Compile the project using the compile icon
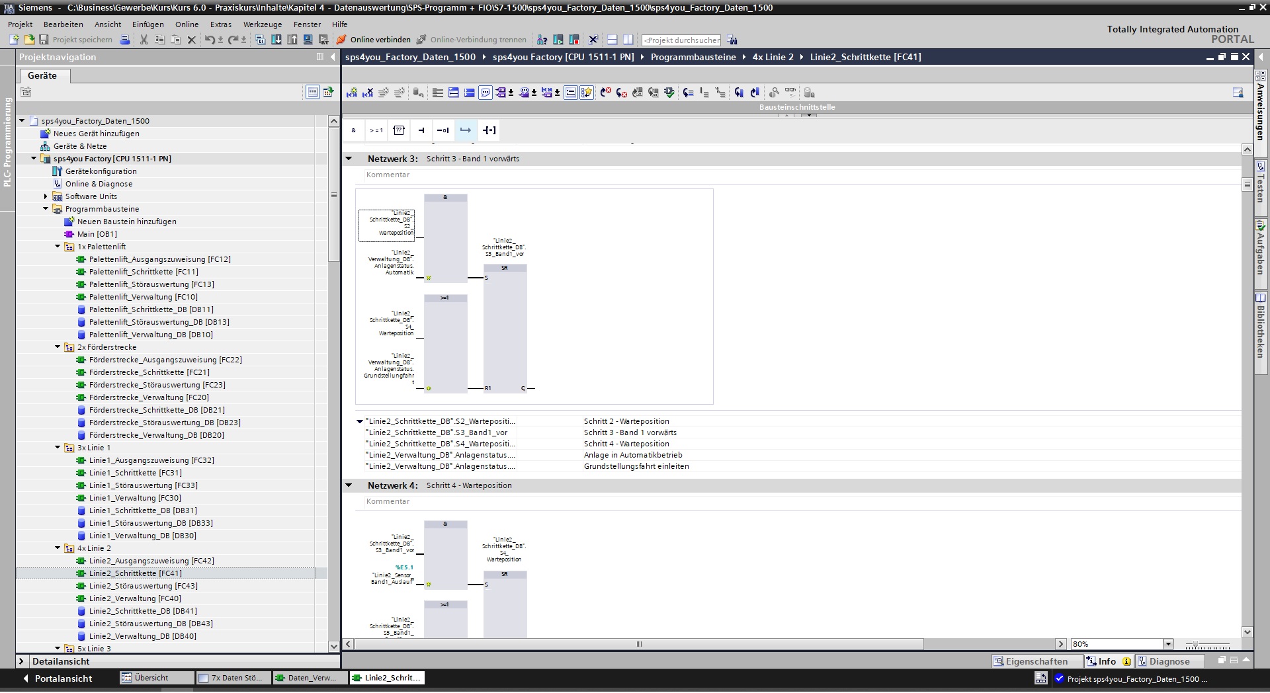This screenshot has height=693, width=1270. click(260, 40)
